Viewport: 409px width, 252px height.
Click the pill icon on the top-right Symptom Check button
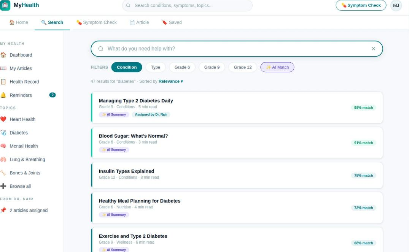[x=344, y=5]
